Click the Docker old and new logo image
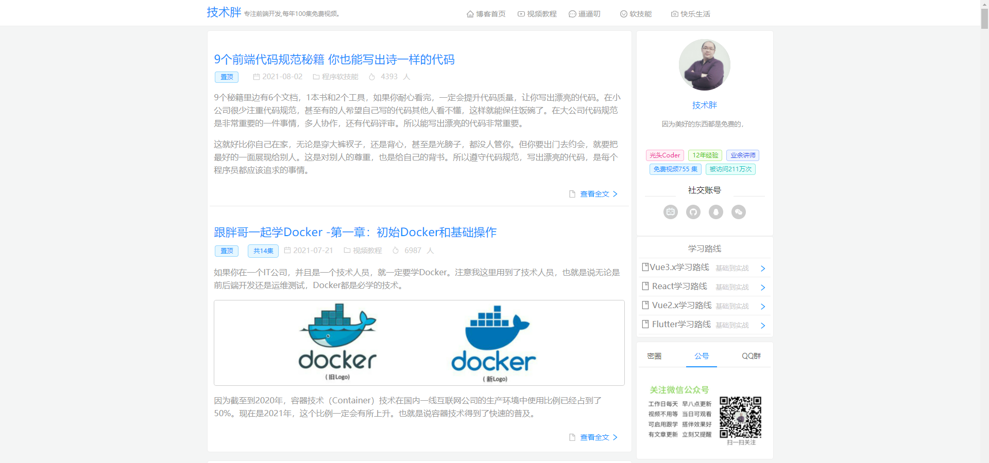 (419, 343)
